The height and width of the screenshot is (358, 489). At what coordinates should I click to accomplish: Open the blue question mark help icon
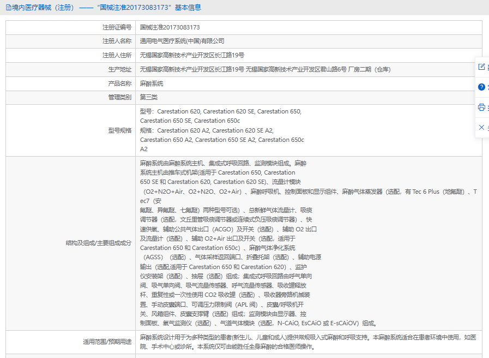(x=481, y=87)
